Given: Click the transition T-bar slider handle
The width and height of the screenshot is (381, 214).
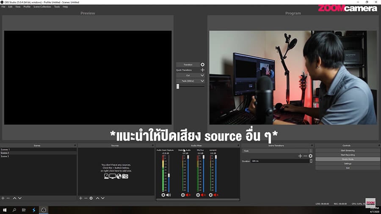Looking at the screenshot, I should point(178,86).
